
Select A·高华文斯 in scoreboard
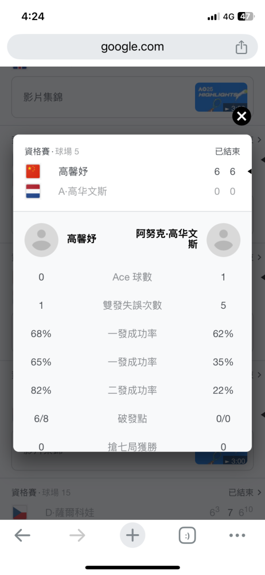click(83, 191)
